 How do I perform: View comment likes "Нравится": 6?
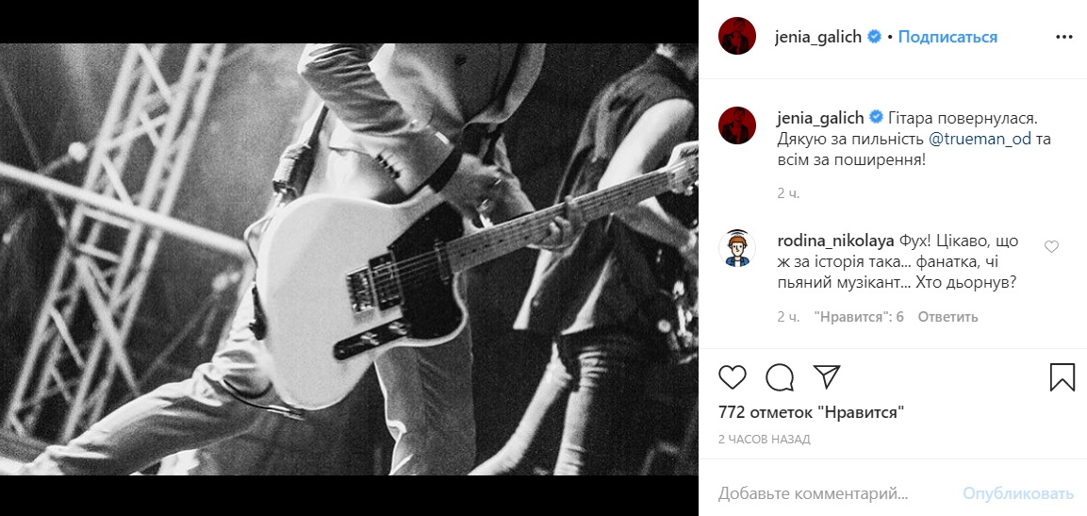[x=859, y=317]
